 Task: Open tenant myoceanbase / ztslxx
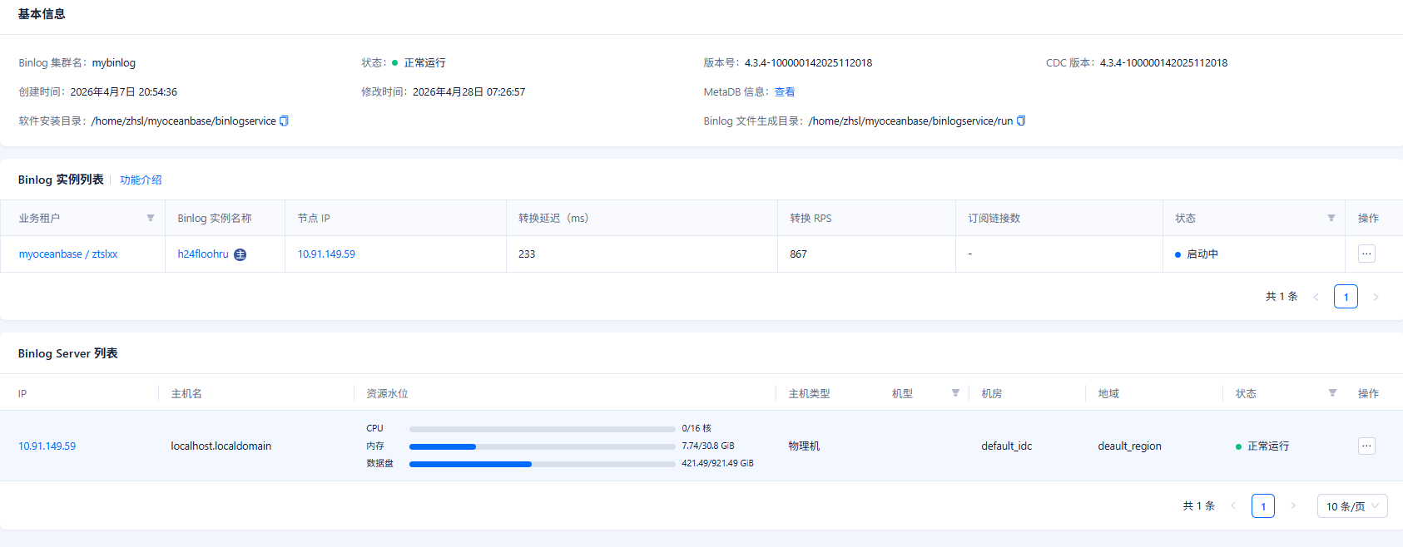pyautogui.click(x=68, y=254)
